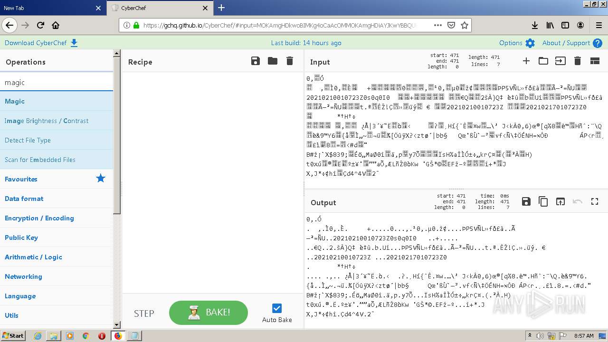The image size is (608, 342).
Task: Click the STEP button
Action: [144, 313]
